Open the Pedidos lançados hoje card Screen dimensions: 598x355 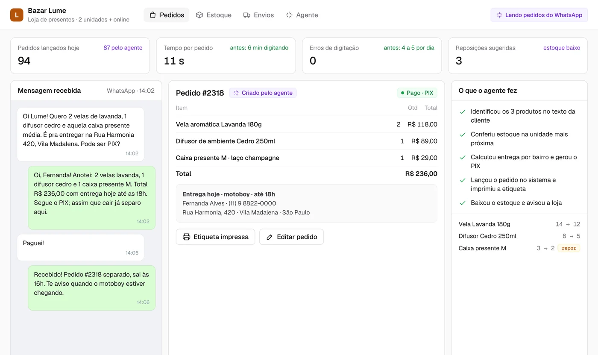pos(80,56)
